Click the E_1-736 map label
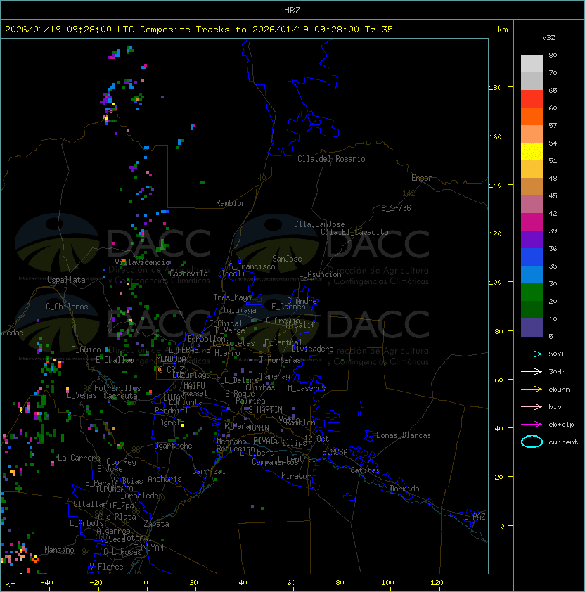The width and height of the screenshot is (585, 592). point(396,208)
